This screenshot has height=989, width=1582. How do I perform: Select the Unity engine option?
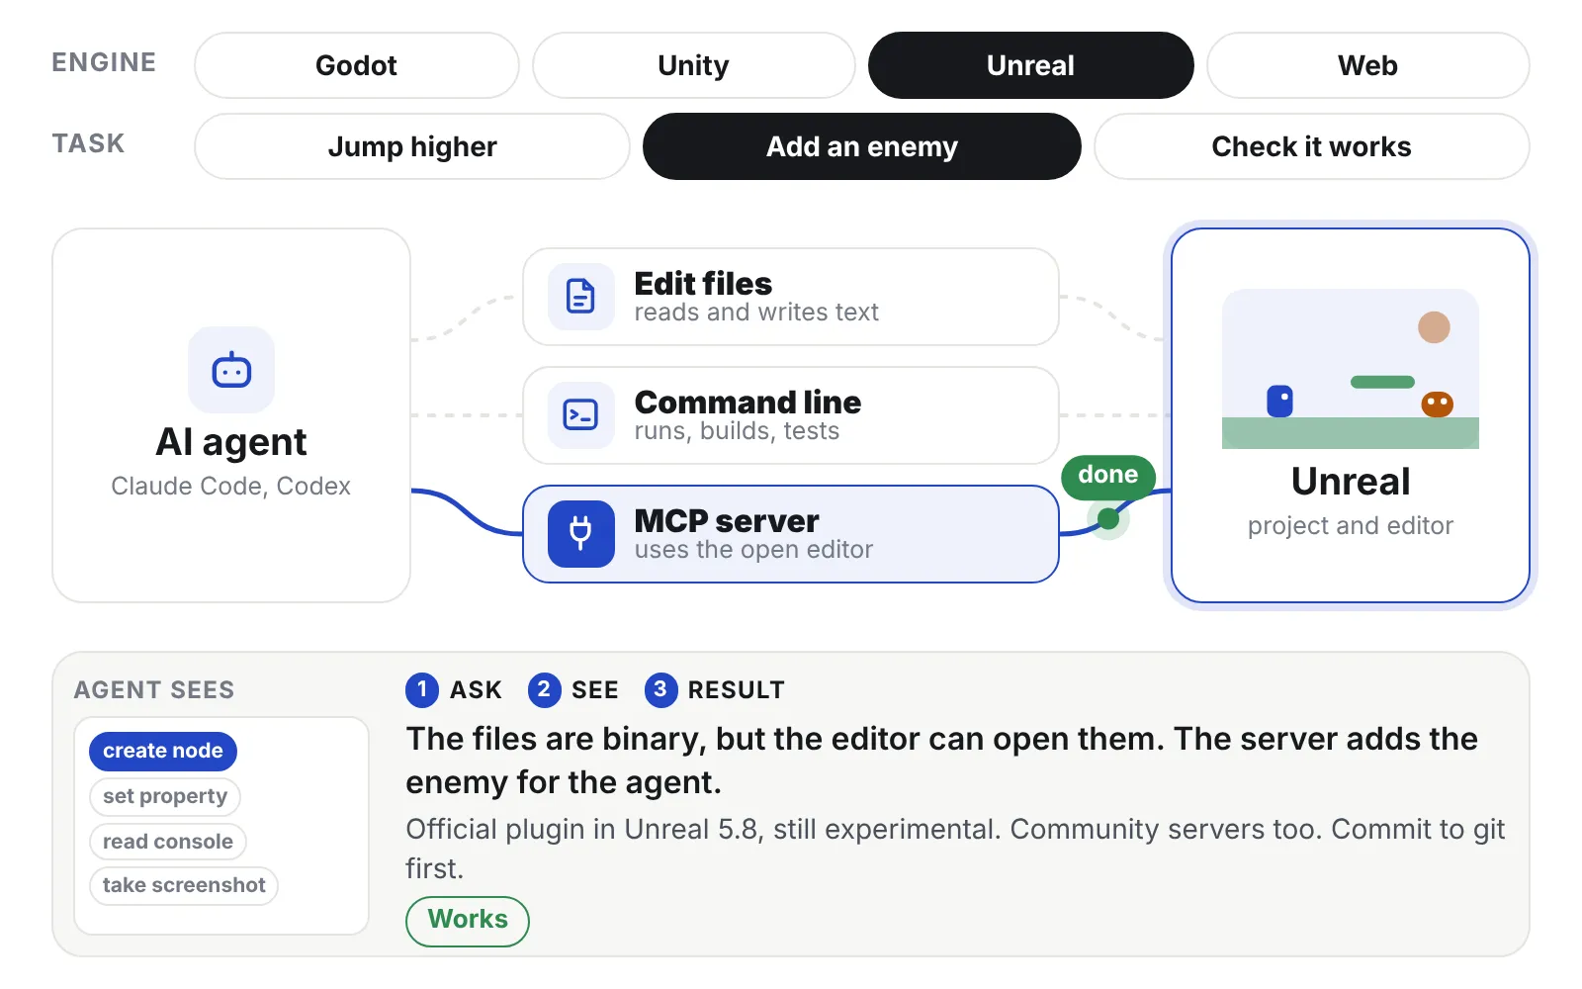694,65
